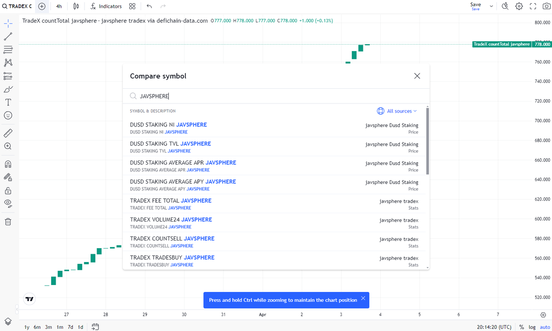Open the TRADEX symbol search
The height and width of the screenshot is (331, 552).
17,6
